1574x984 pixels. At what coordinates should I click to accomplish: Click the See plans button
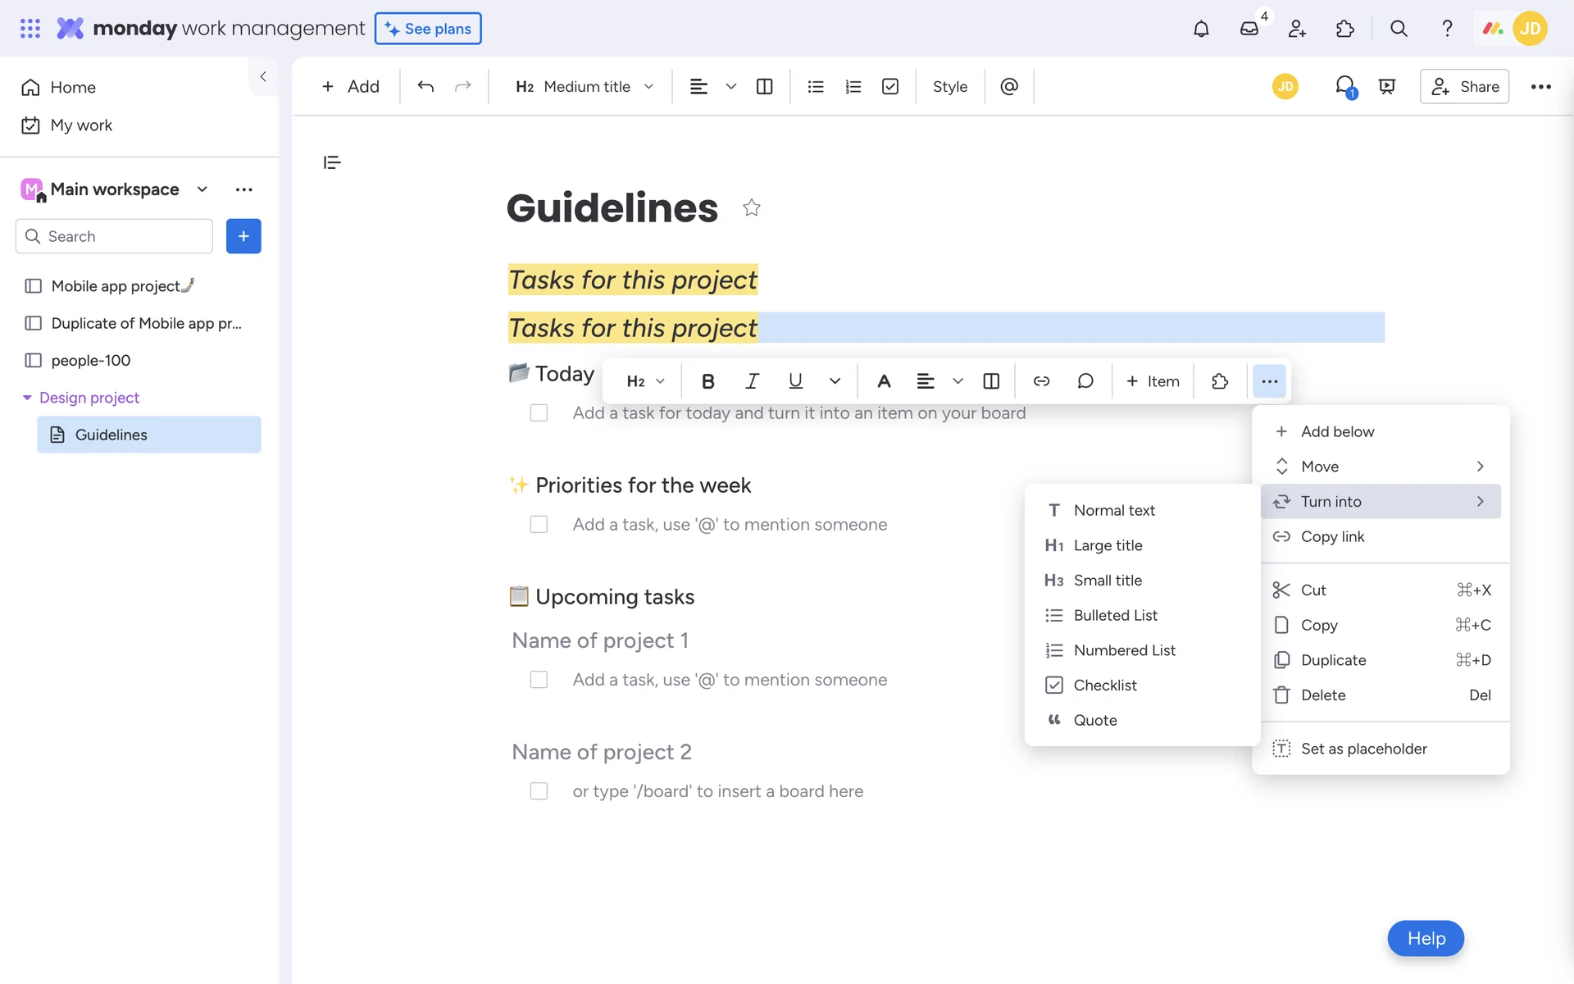[428, 29]
